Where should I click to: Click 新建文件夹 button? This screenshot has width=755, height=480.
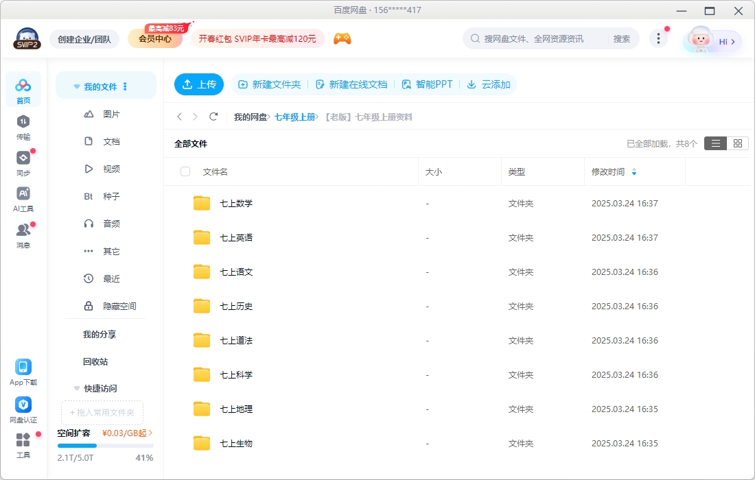click(270, 84)
